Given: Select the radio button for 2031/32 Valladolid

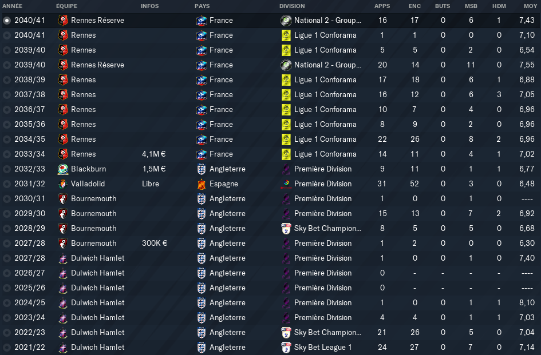Looking at the screenshot, I should [6, 184].
